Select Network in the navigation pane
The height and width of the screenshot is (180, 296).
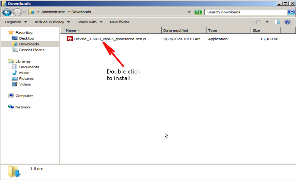coord(23,107)
